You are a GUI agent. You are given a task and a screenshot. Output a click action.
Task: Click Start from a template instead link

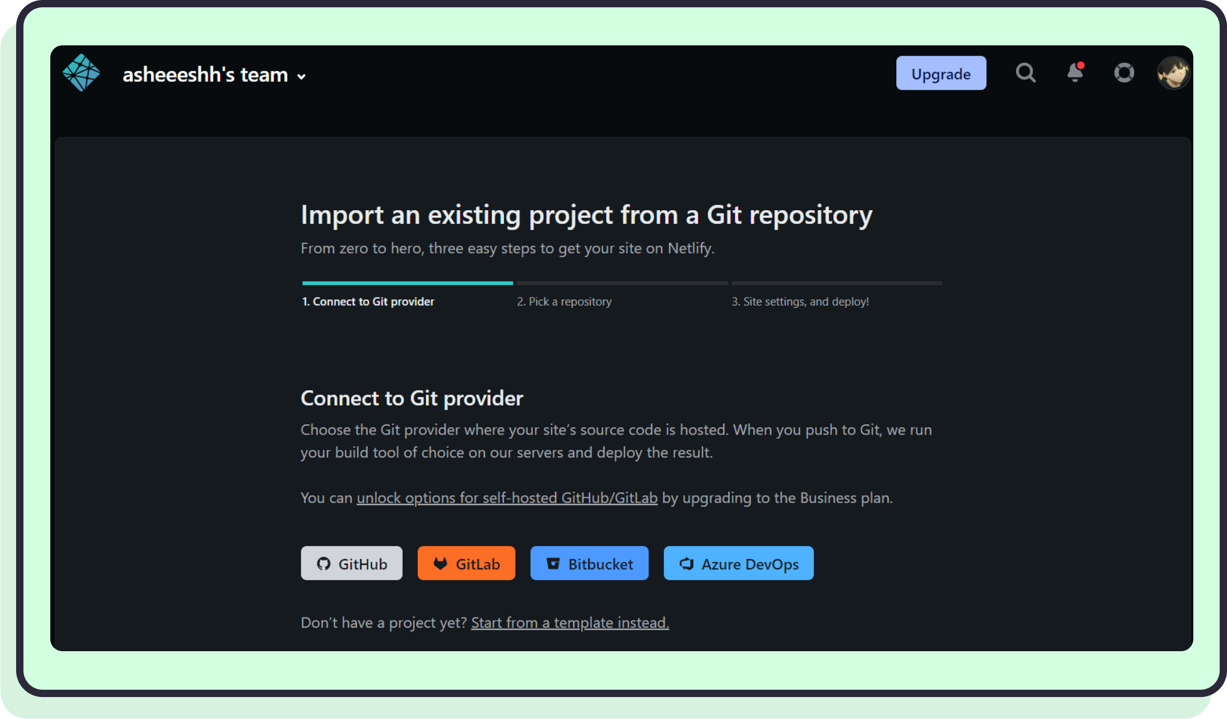(570, 623)
